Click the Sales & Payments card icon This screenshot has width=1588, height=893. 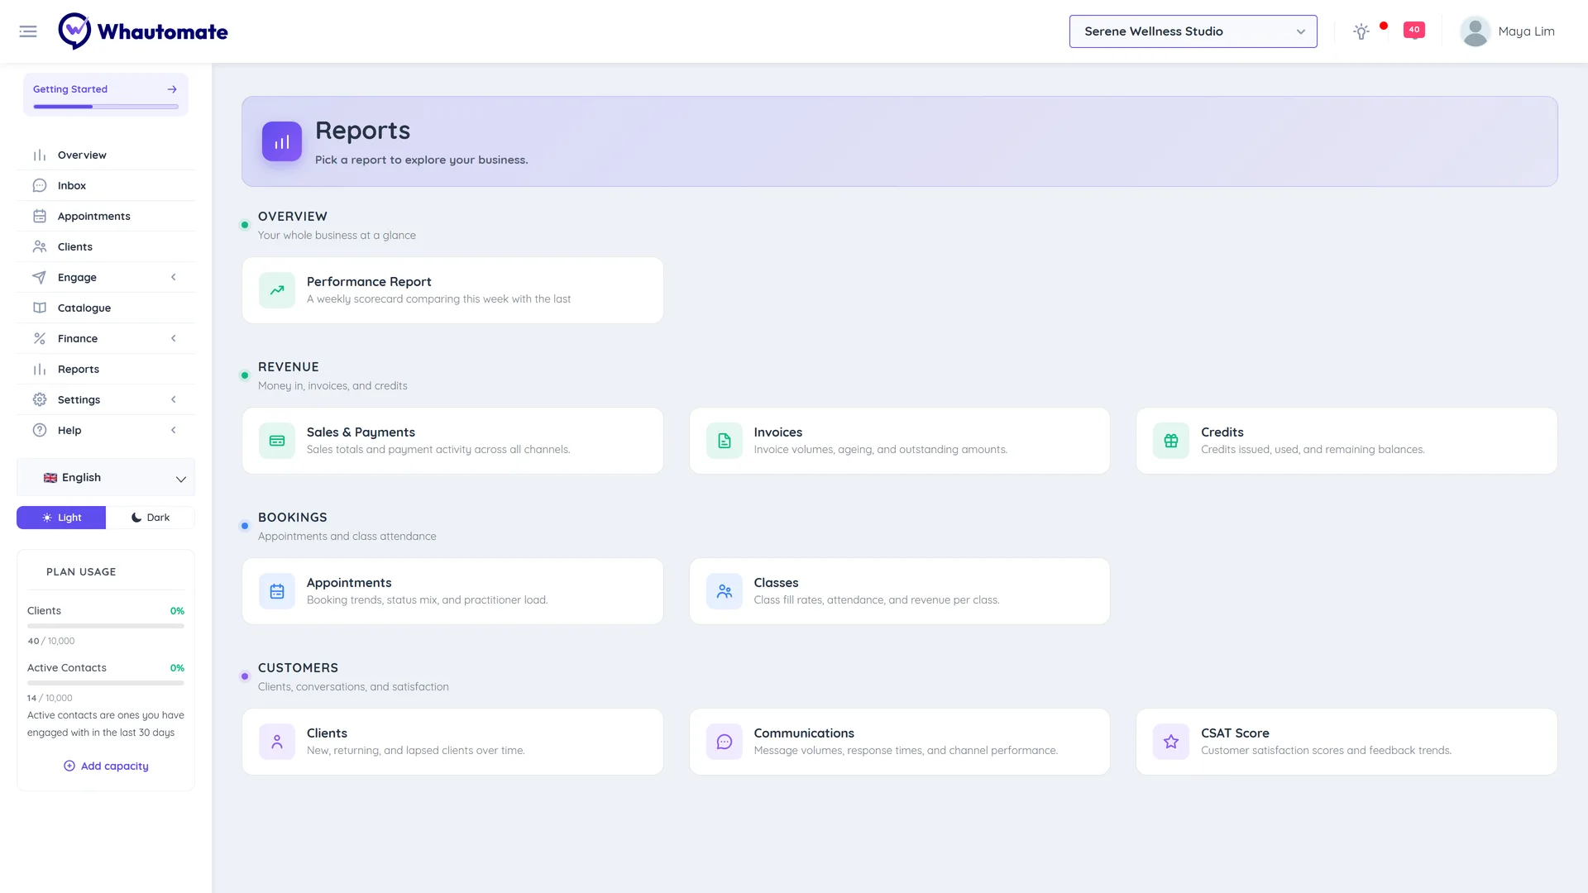(x=277, y=441)
